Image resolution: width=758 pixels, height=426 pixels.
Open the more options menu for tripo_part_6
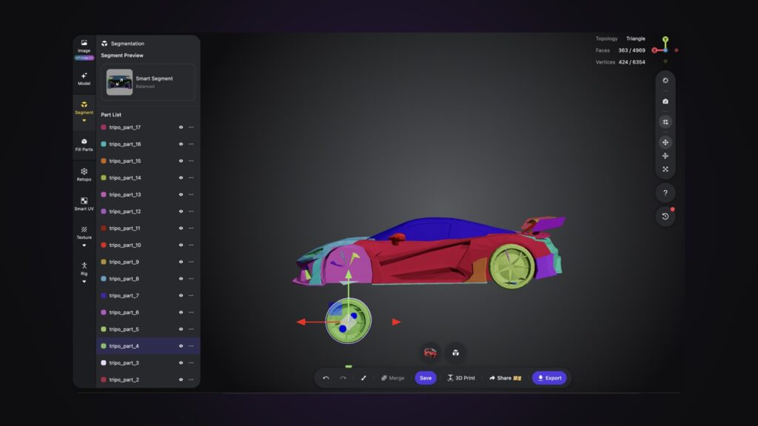point(191,313)
